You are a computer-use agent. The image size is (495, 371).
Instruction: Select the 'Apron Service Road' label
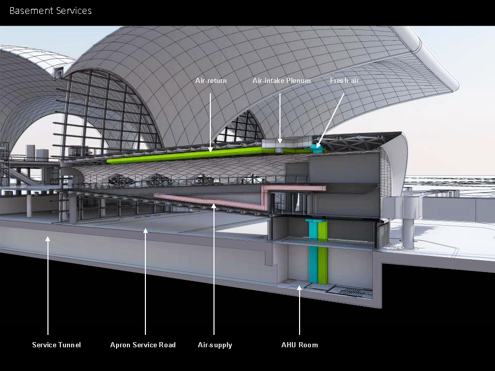coord(143,345)
